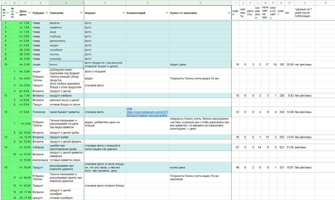This screenshot has width=335, height=200.
Task: Click the "Акция, цены" cell
Action: [200, 65]
